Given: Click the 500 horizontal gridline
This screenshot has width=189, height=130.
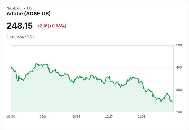Looking at the screenshot, I should (x=92, y=45).
